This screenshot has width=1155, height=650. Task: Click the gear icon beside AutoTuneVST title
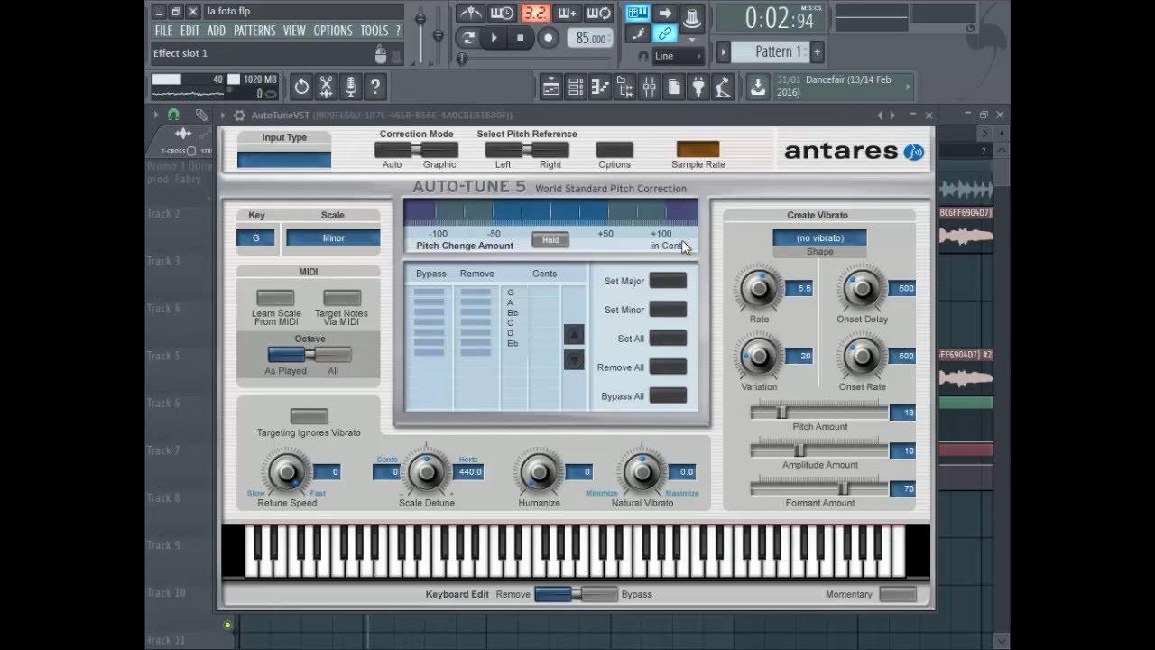click(239, 116)
